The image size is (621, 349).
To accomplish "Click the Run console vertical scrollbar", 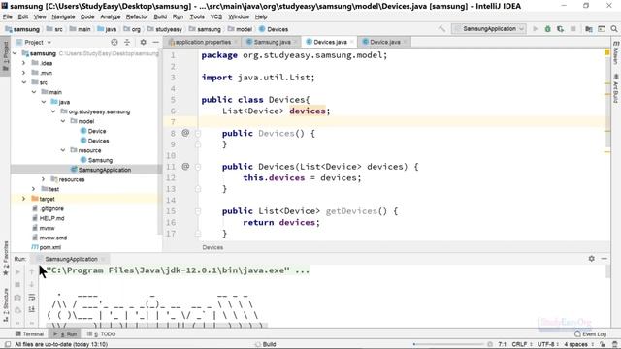I will 608,272.
